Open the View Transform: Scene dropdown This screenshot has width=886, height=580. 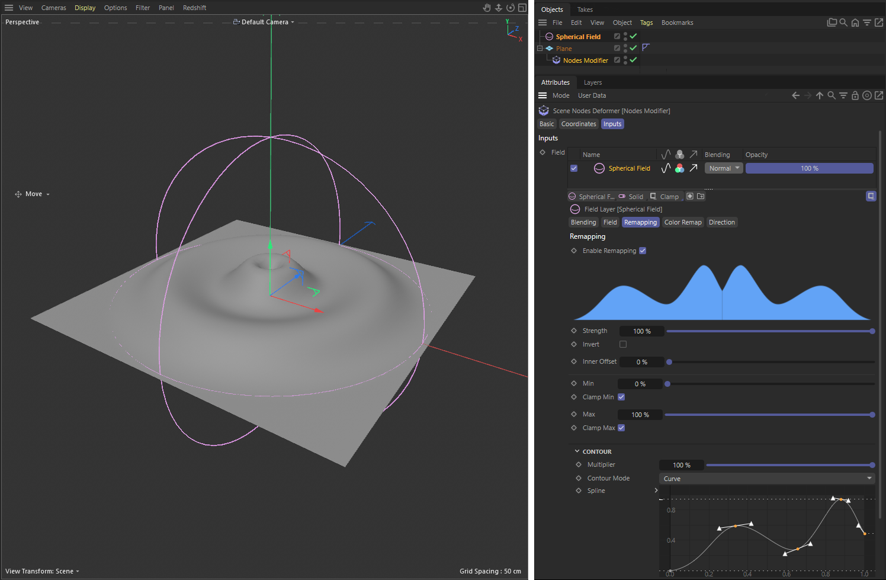[42, 571]
